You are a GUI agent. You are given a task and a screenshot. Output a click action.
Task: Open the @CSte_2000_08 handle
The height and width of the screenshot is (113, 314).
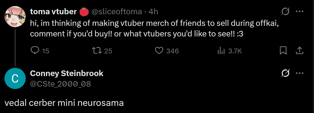(x=60, y=84)
